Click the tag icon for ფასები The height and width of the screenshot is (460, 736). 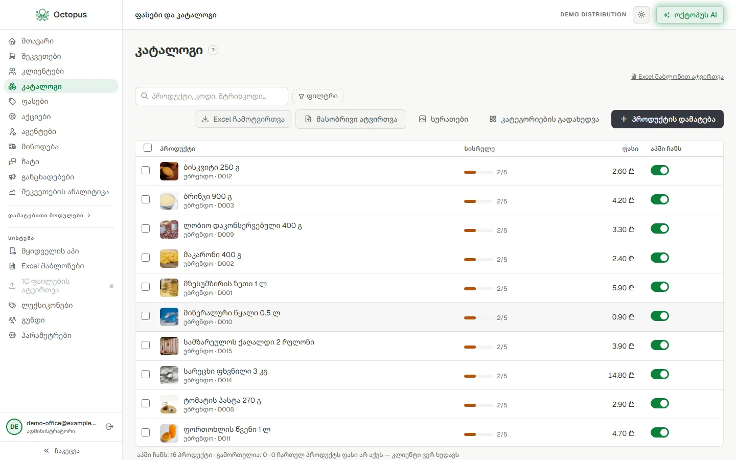pos(12,102)
